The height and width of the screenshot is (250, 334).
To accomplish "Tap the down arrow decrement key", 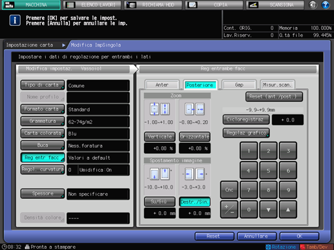I will click(268, 209).
